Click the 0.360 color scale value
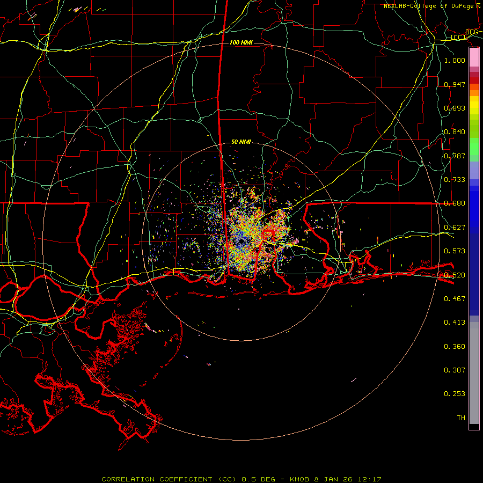This screenshot has height=483, width=483. (x=455, y=347)
